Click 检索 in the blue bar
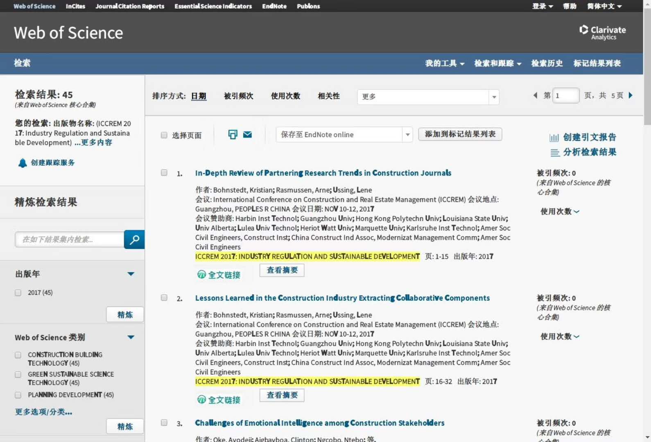 (x=22, y=63)
